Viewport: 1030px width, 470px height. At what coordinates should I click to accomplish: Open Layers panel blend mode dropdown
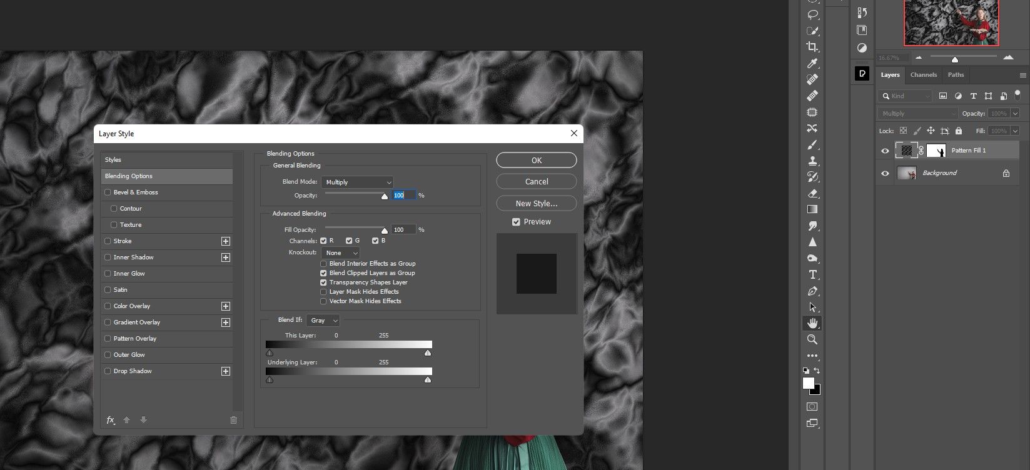917,114
